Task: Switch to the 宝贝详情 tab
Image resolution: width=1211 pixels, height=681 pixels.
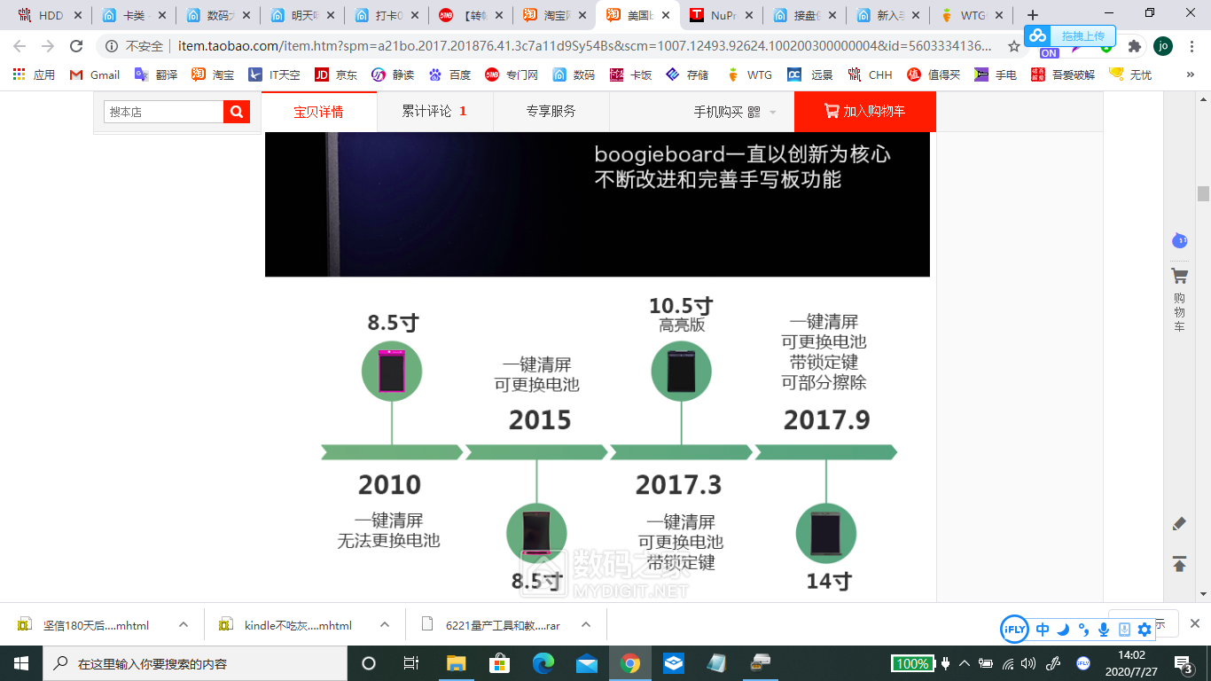Action: tap(318, 112)
